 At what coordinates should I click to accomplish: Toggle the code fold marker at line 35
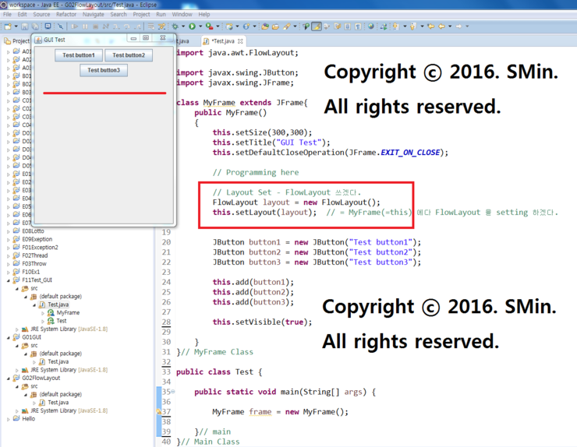click(173, 392)
